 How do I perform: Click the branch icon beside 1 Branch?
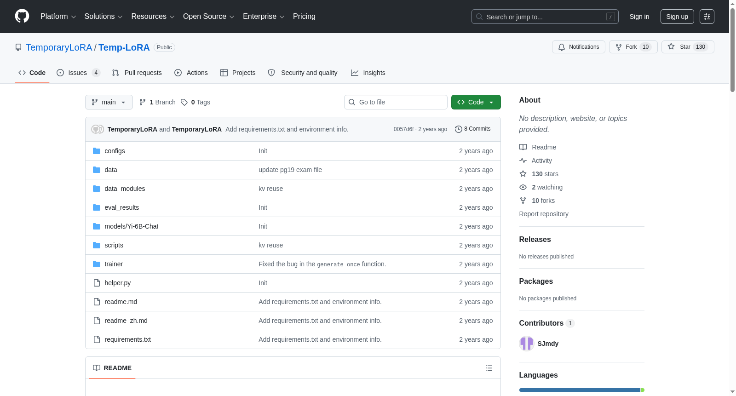143,102
